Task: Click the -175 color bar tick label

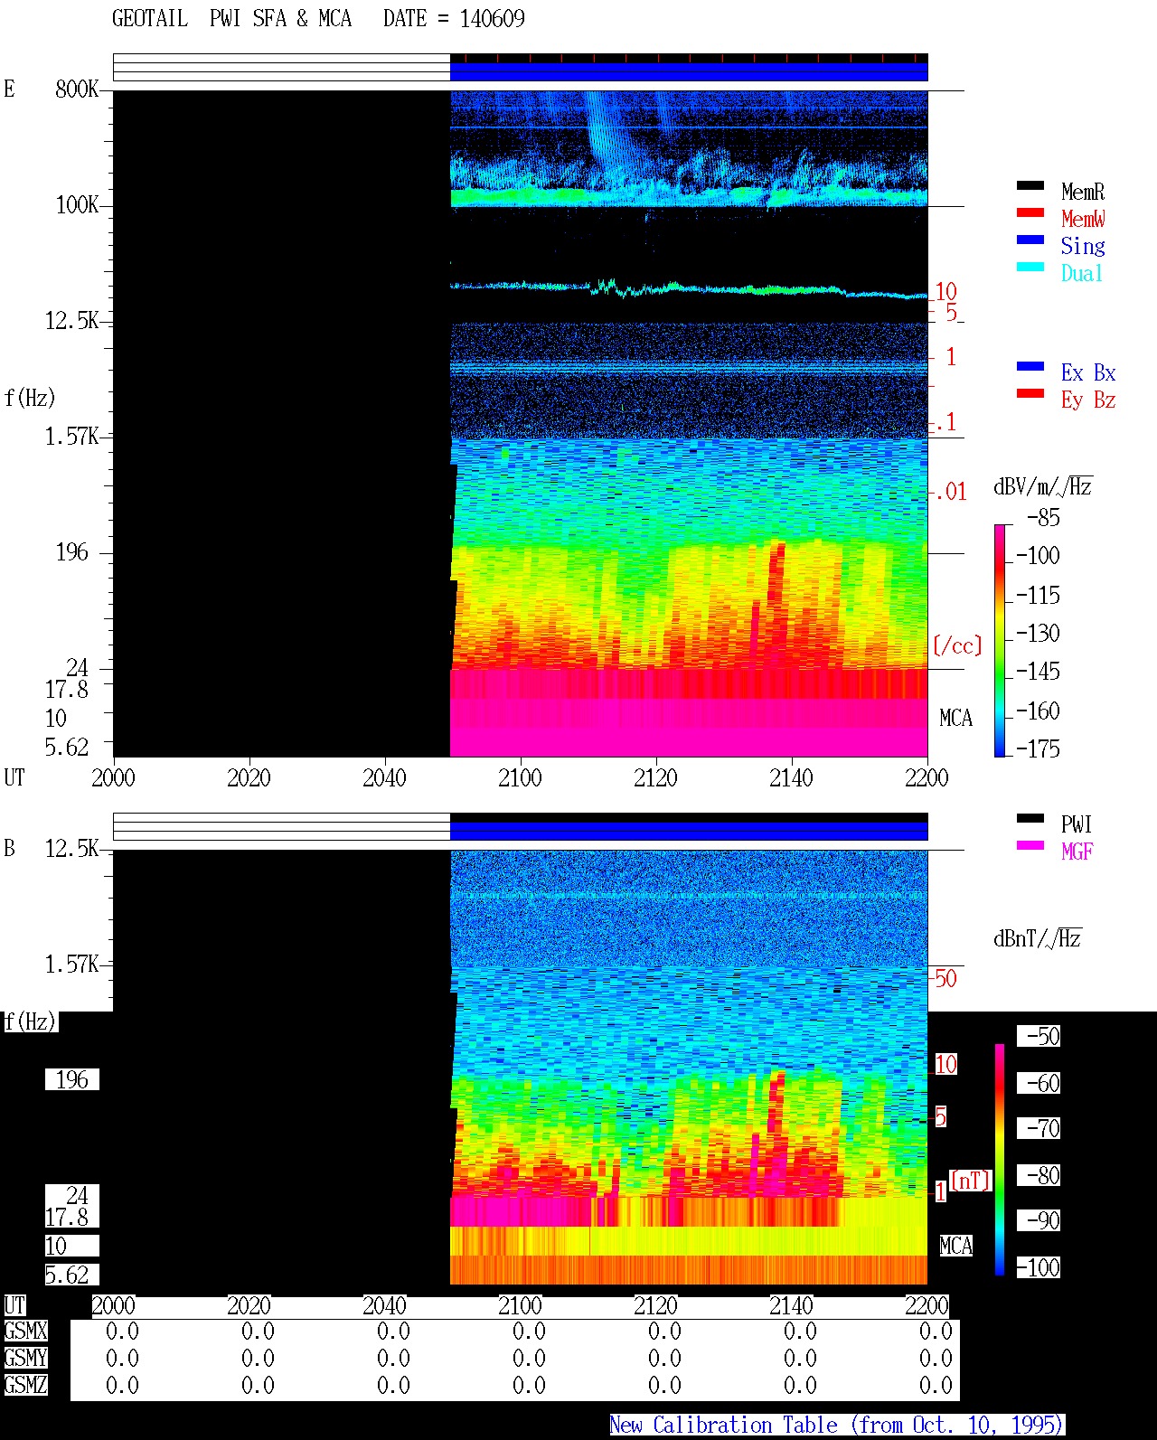Action: pyautogui.click(x=1038, y=748)
